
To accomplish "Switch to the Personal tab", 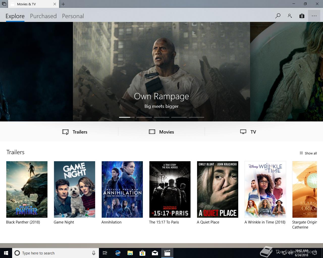I will (x=73, y=16).
